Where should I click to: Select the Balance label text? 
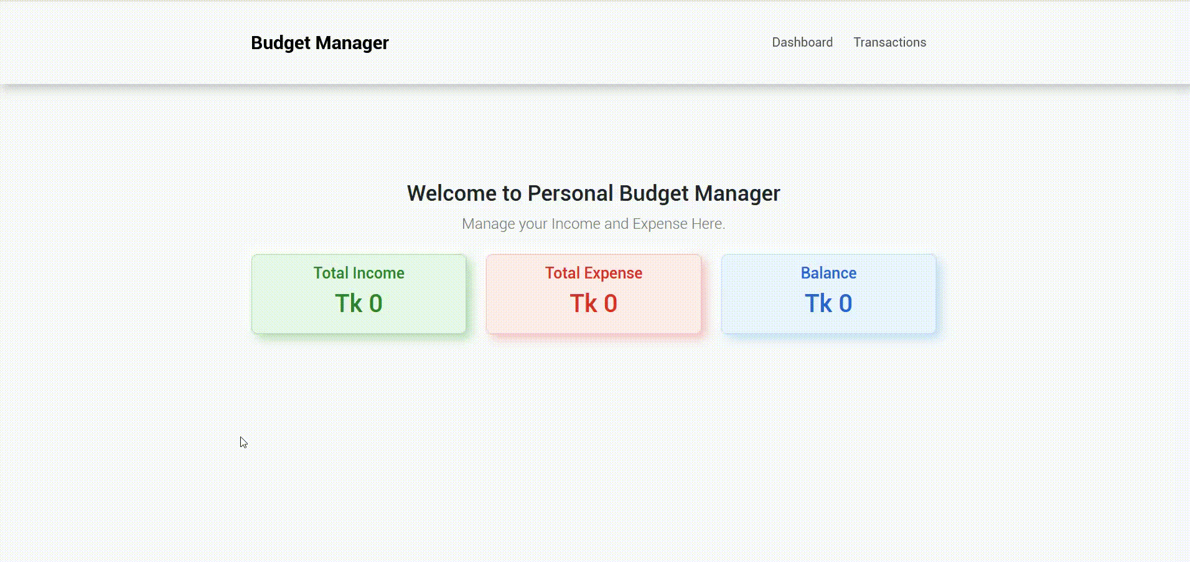pos(828,273)
